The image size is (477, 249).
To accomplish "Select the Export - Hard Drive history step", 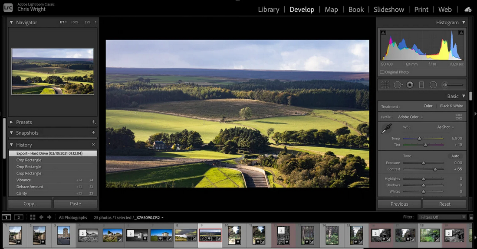I will [53, 153].
